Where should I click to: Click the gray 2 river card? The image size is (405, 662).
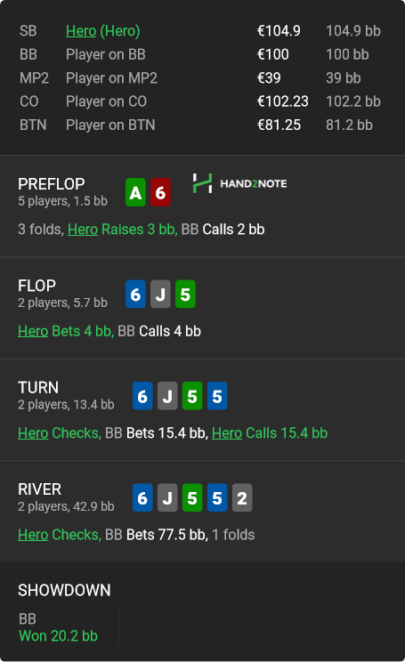pyautogui.click(x=242, y=497)
